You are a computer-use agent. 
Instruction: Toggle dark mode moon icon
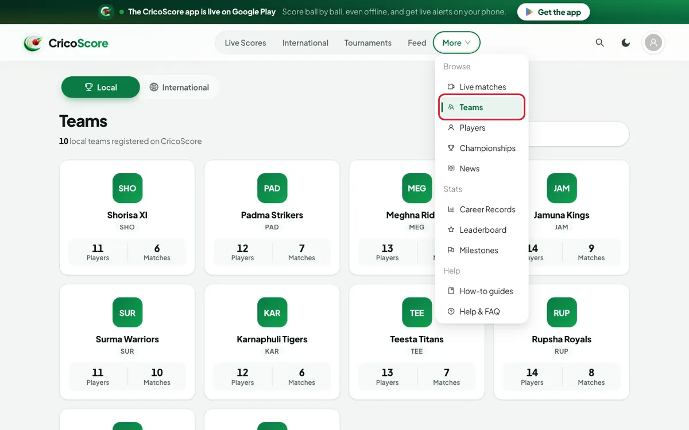tap(626, 43)
